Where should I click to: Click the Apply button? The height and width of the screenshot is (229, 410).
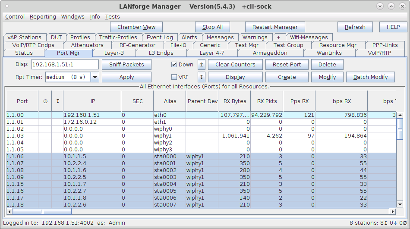(126, 77)
